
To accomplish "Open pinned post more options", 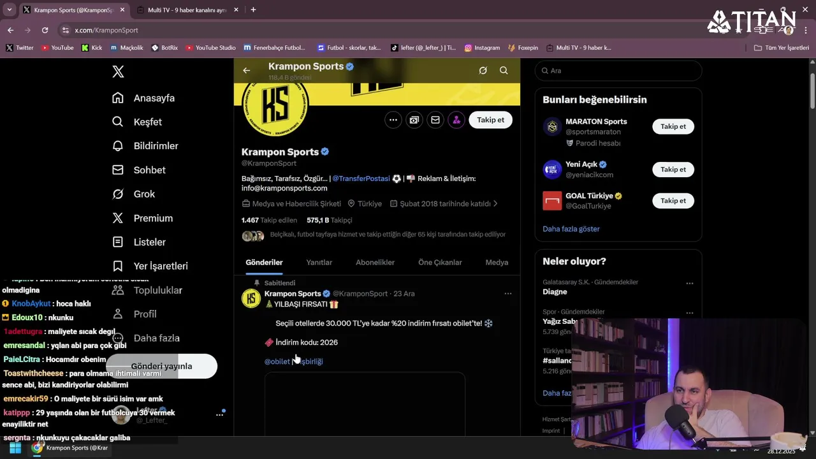I will click(x=508, y=294).
